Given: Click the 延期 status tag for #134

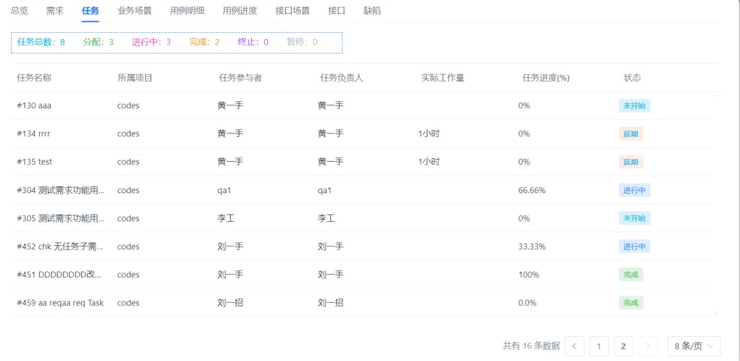Looking at the screenshot, I should tap(630, 134).
